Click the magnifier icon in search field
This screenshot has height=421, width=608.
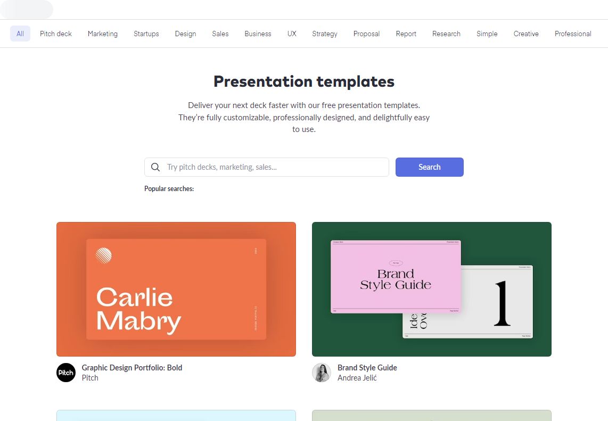pyautogui.click(x=155, y=167)
